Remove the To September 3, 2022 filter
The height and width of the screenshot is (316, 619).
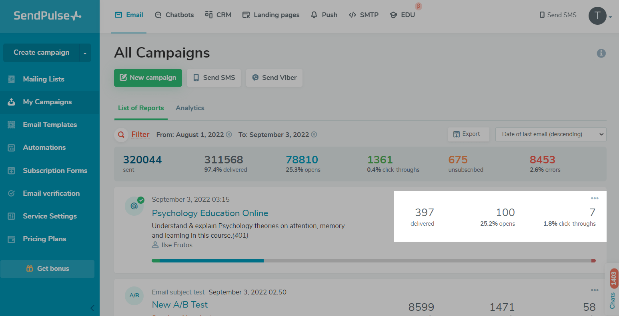[x=314, y=135]
